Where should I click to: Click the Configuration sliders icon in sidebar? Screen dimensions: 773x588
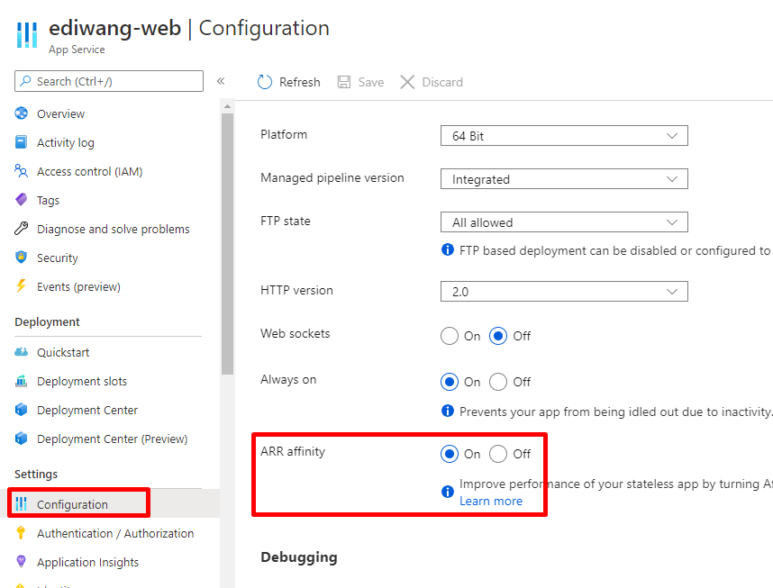(x=22, y=503)
